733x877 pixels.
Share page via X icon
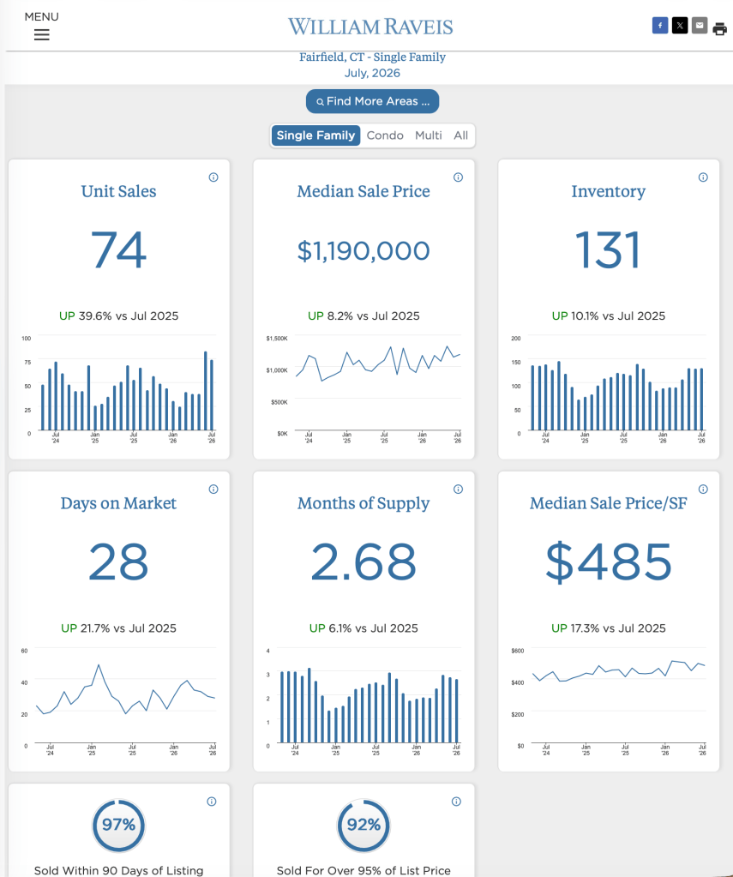679,25
